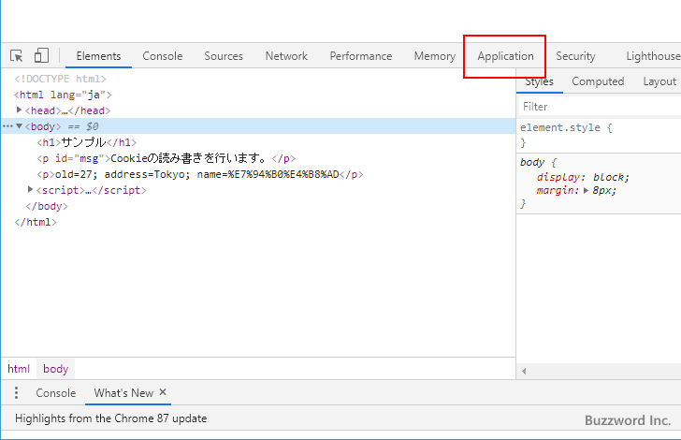Click the Filter styles input field
Screen dimensions: 681x440
click(600, 107)
